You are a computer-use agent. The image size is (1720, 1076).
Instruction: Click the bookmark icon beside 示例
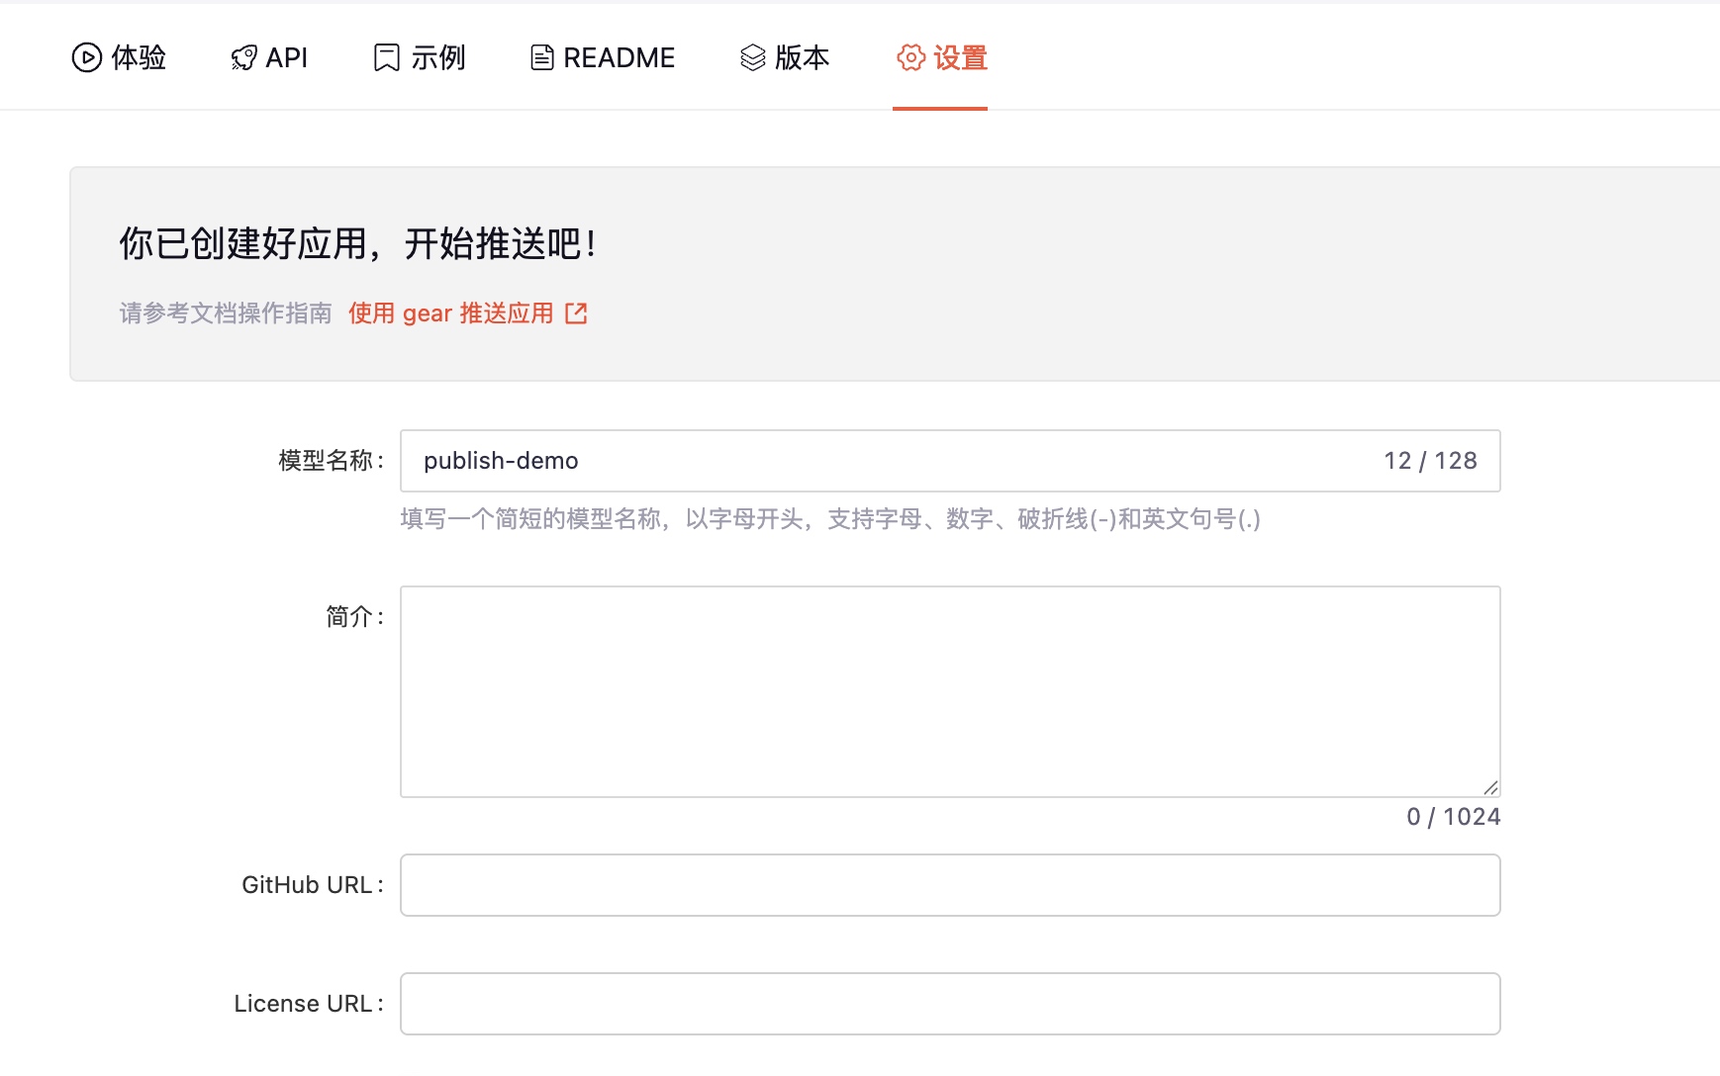[386, 58]
